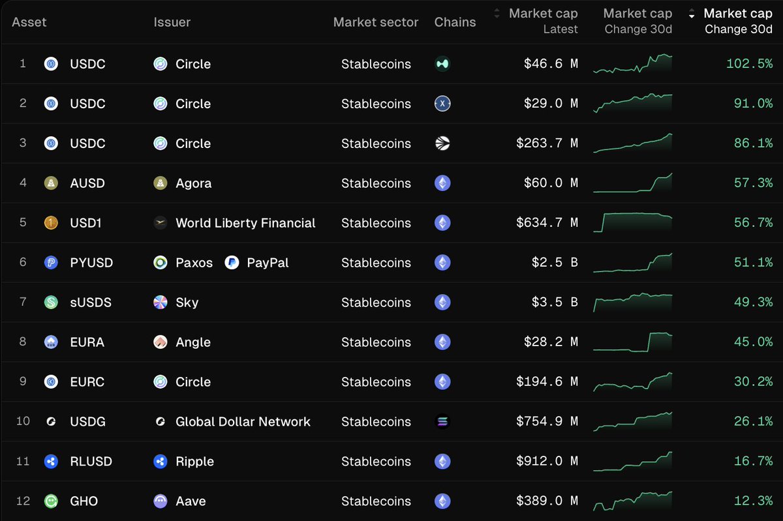
Task: Select the Ripple icon beside RLUSD
Action: tap(161, 461)
